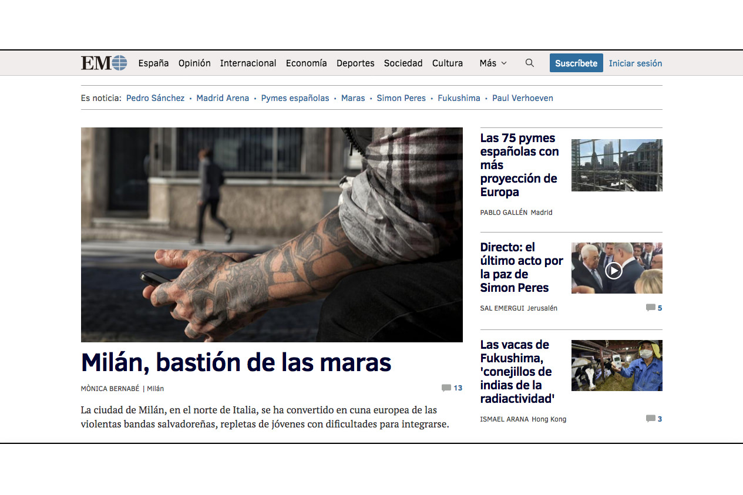Click comment bubble on Simon Peres story
This screenshot has width=743, height=495.
(650, 308)
